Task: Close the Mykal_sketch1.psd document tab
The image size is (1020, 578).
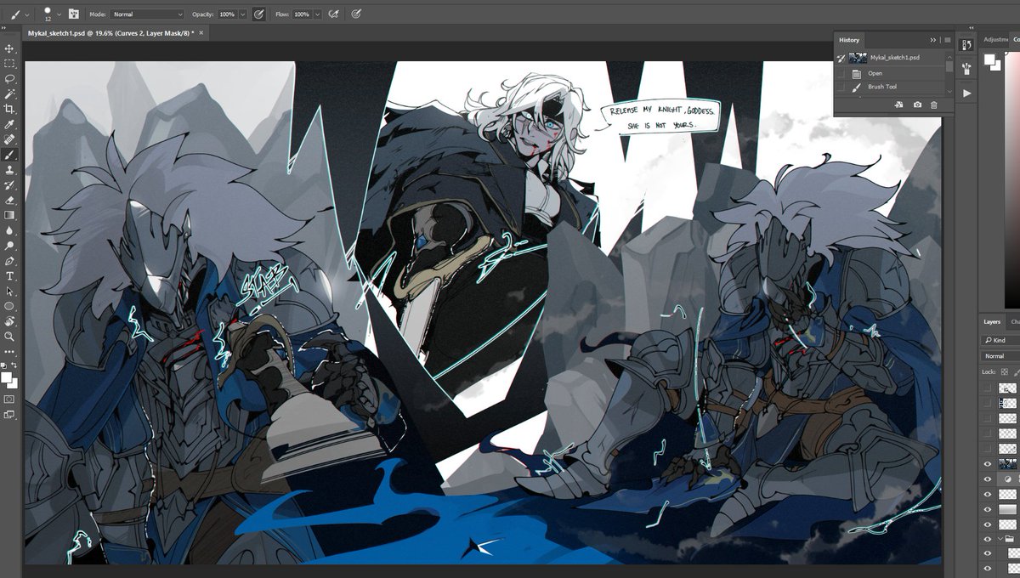Action: coord(201,33)
